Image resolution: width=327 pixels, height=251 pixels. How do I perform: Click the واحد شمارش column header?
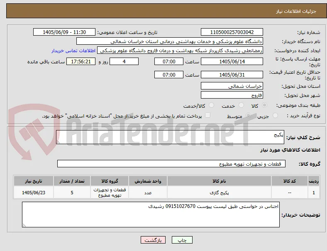tap(148, 181)
